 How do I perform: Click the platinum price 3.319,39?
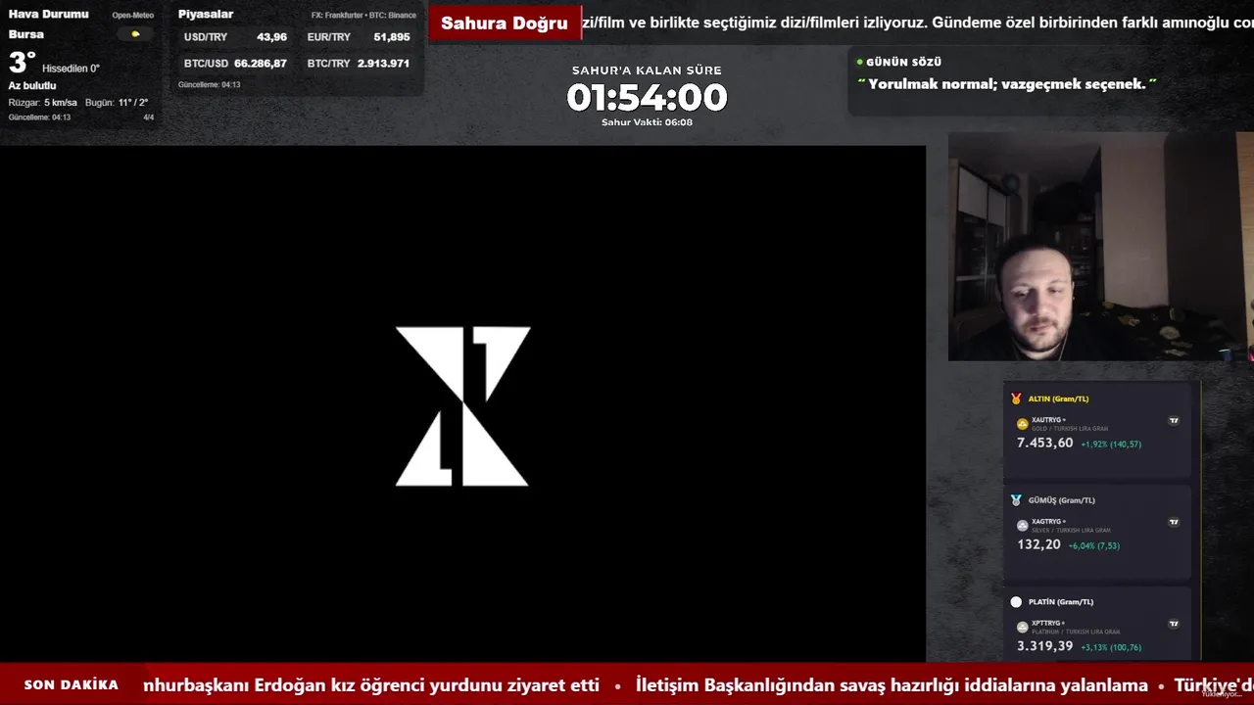tap(1045, 646)
